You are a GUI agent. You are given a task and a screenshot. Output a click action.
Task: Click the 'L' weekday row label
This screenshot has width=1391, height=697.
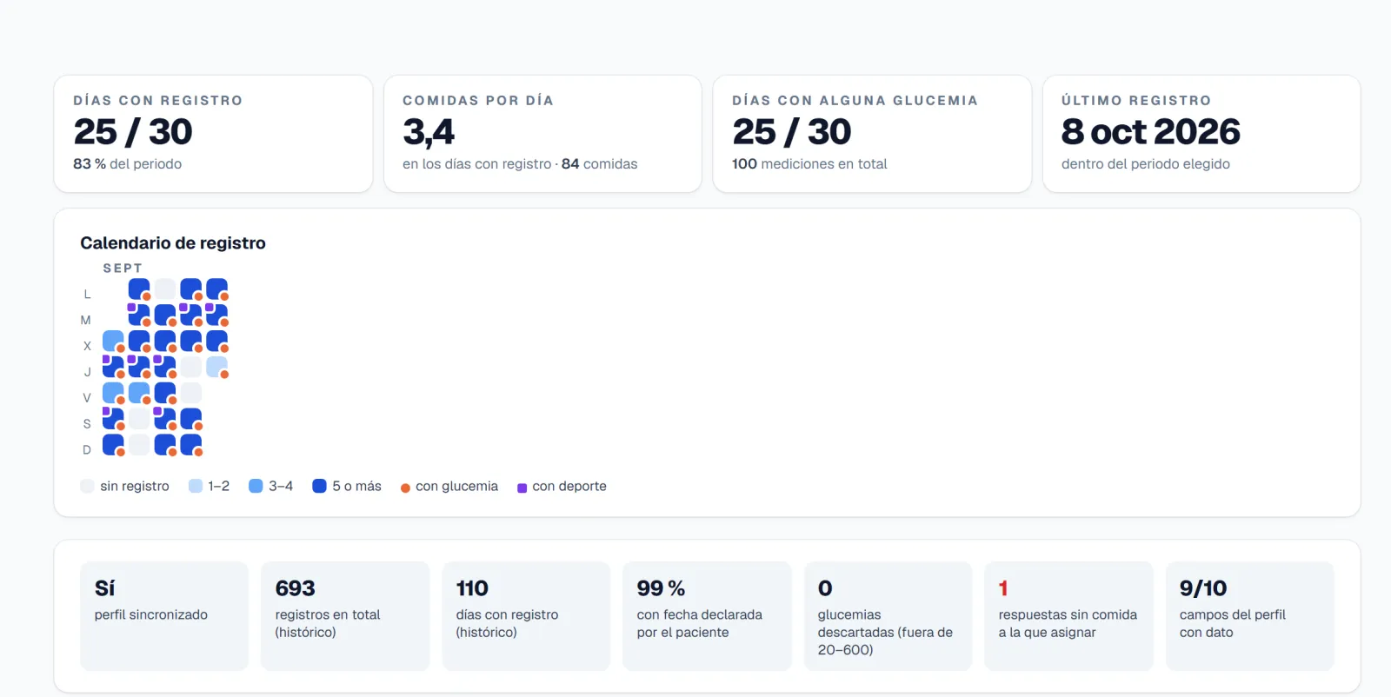pyautogui.click(x=87, y=295)
